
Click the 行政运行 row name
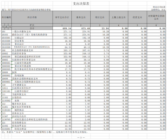(19, 38)
